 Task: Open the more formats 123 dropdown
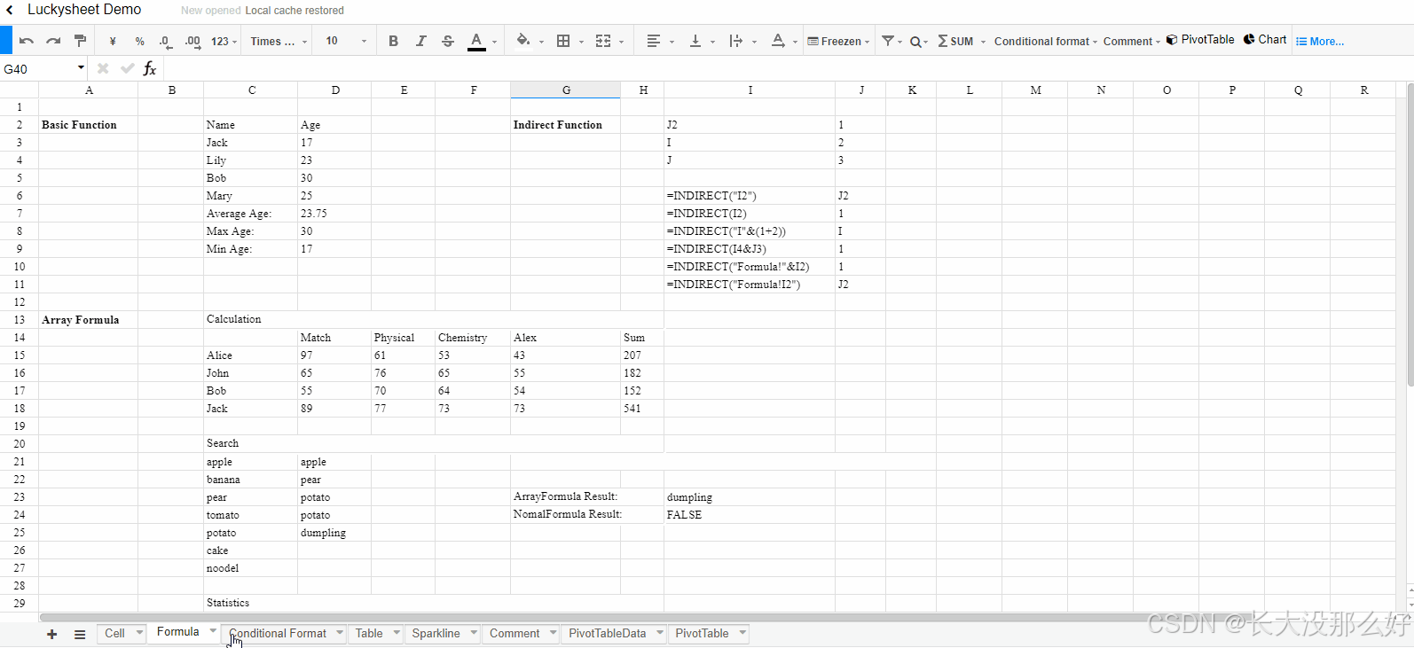click(224, 42)
